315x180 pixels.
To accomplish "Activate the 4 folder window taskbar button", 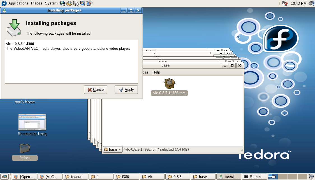I will (x=101, y=177).
